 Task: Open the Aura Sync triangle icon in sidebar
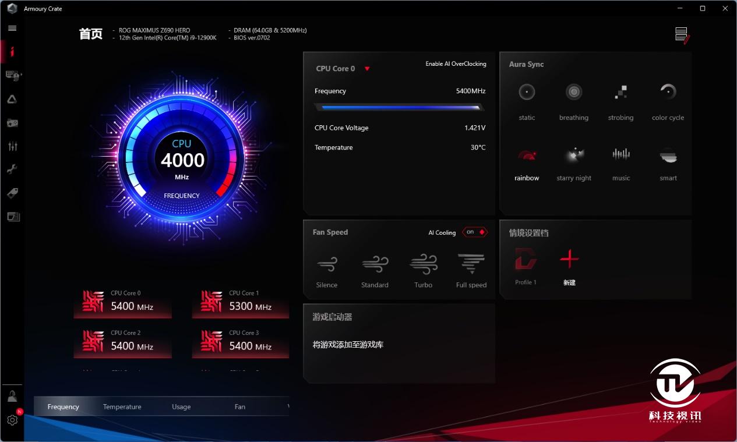[x=12, y=100]
